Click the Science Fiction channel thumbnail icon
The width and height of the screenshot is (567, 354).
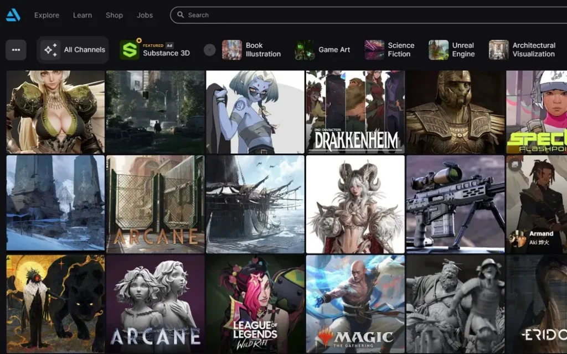tap(374, 50)
